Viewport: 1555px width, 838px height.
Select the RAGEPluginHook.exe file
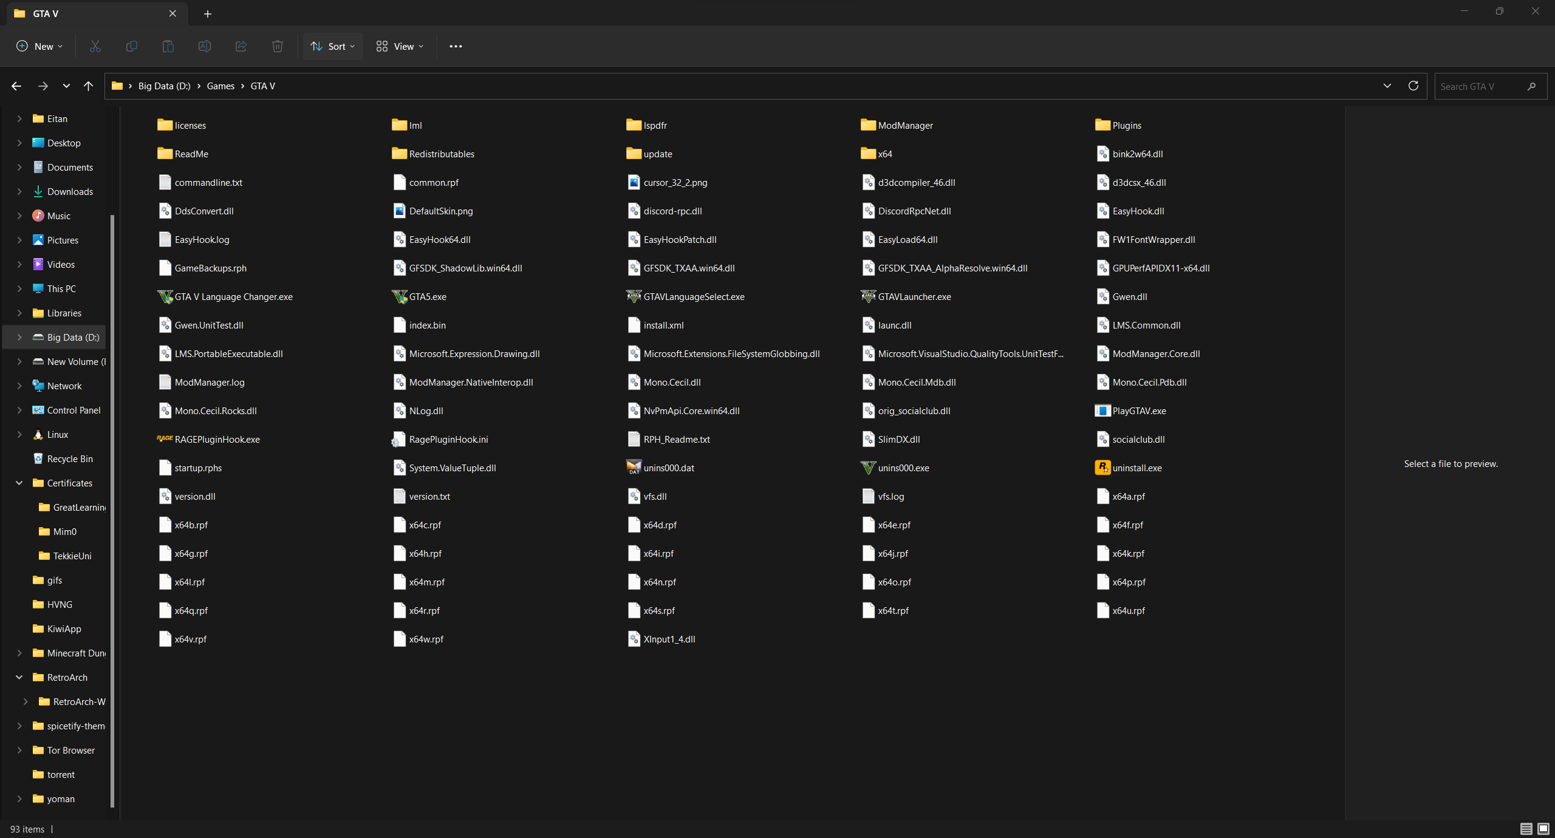[217, 439]
